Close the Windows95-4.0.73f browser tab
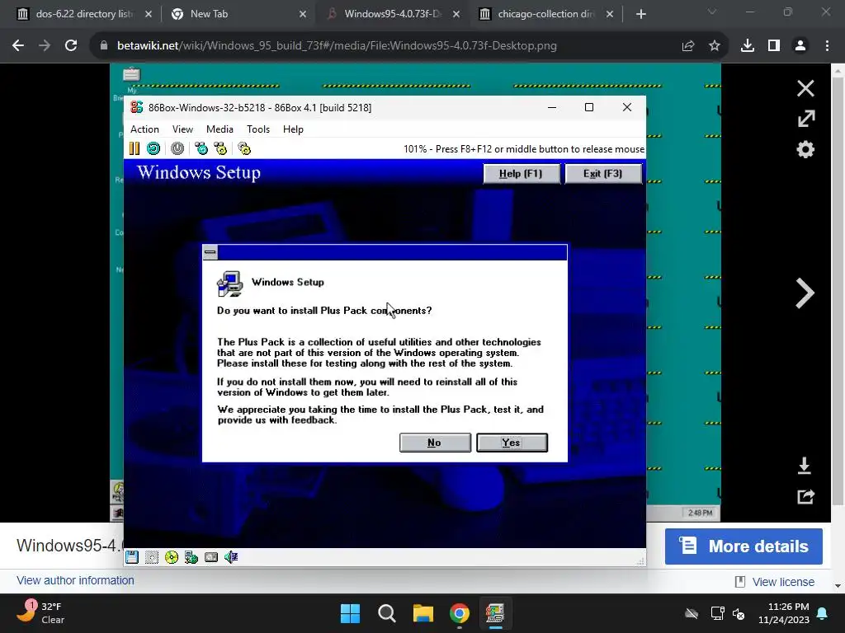The width and height of the screenshot is (845, 633). [456, 14]
